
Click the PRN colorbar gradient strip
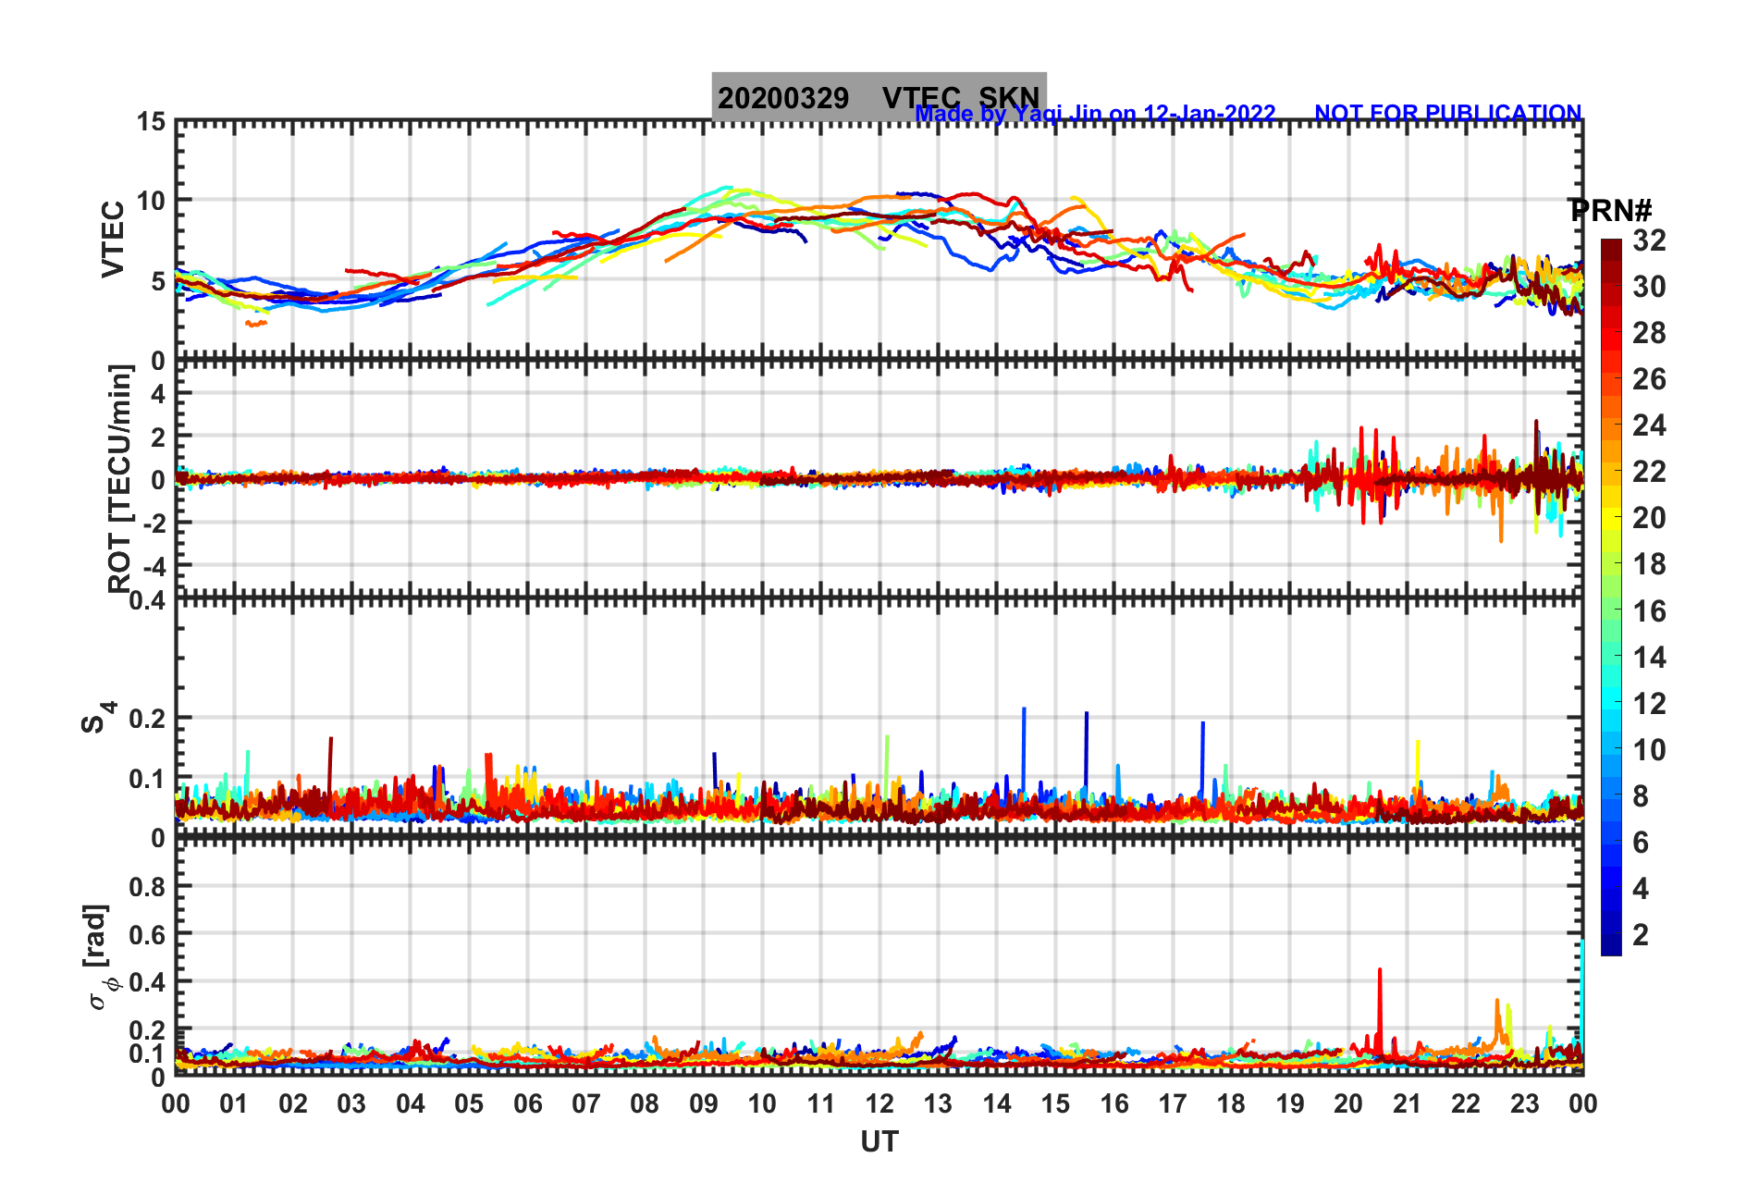pyautogui.click(x=1611, y=597)
